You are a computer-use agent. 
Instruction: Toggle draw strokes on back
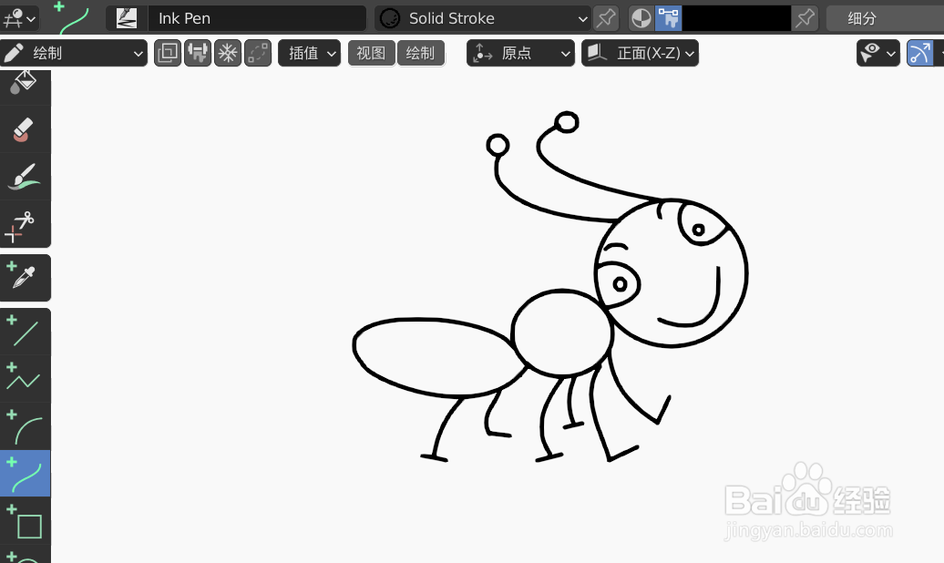point(168,53)
